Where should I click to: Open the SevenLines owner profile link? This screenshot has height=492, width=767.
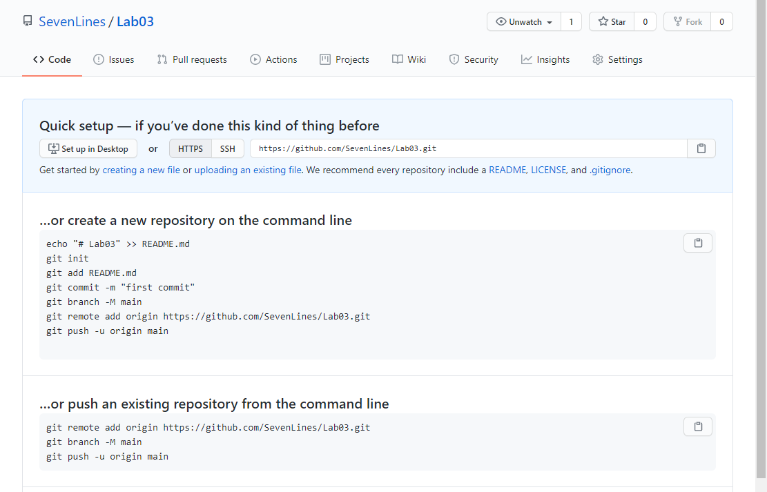72,21
